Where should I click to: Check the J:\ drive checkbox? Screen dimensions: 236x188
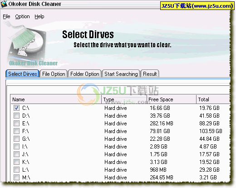click(x=16, y=154)
